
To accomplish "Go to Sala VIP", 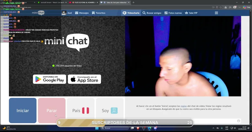I will coord(191,13).
